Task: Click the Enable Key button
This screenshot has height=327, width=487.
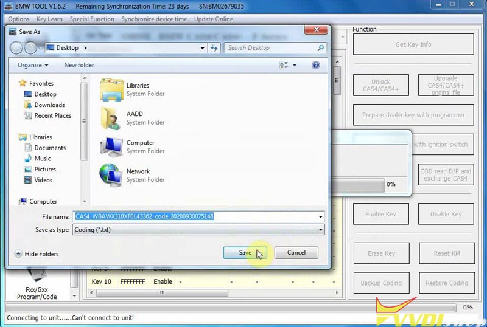Action: (x=381, y=214)
